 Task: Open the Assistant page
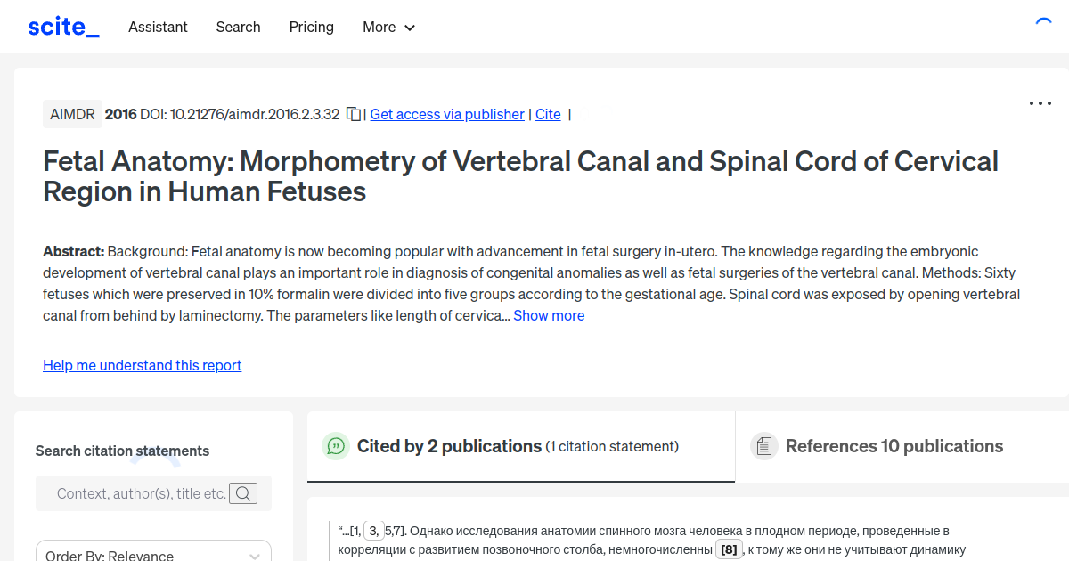tap(158, 28)
